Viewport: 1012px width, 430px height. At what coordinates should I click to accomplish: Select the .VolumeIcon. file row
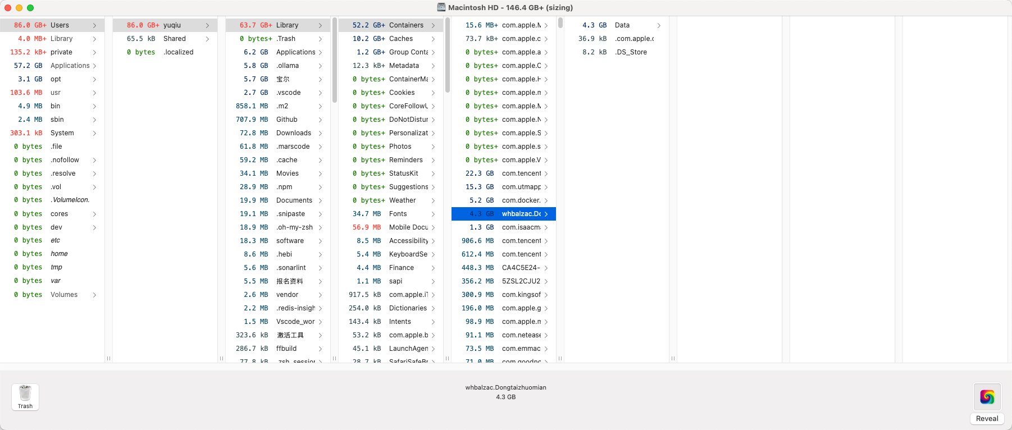click(52, 200)
